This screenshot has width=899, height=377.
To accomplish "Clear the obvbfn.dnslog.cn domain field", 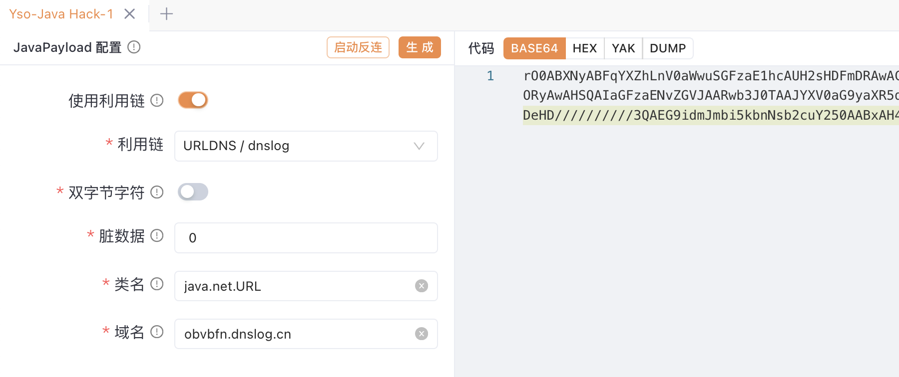I will tap(422, 334).
